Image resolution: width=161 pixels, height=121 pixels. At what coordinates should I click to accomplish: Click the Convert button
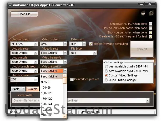[x=142, y=49]
